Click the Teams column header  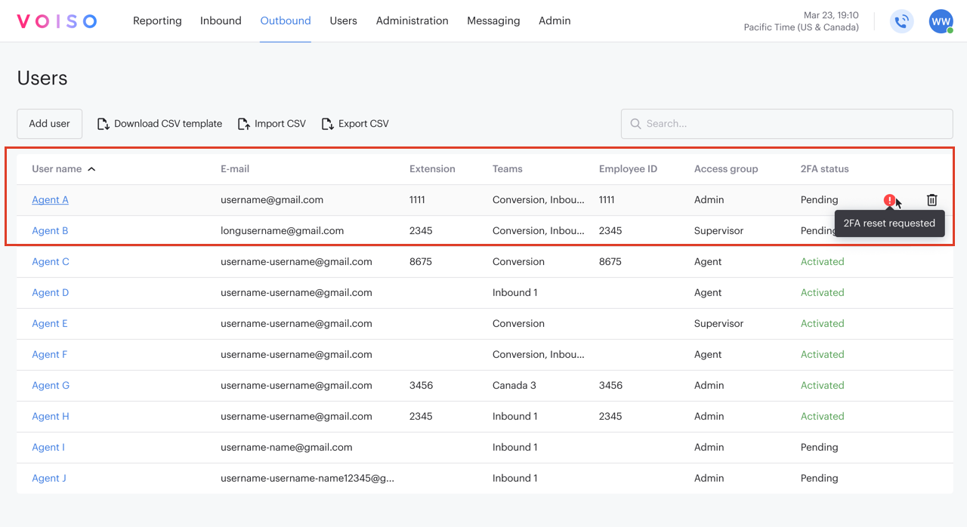[508, 169]
